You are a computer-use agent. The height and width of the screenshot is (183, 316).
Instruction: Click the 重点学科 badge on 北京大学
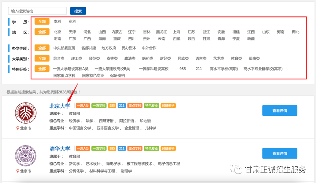(135, 106)
